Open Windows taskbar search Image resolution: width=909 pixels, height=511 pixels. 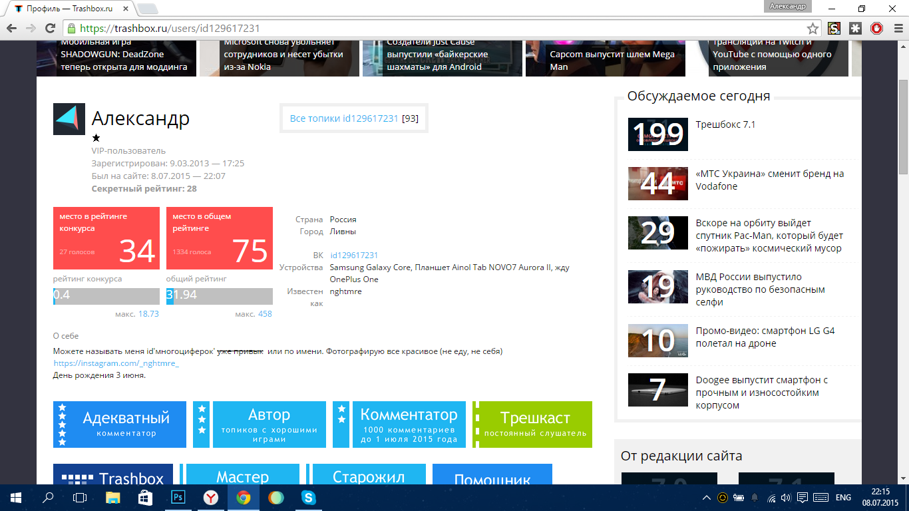pos(48,497)
